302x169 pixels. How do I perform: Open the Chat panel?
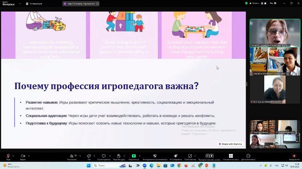point(89,156)
